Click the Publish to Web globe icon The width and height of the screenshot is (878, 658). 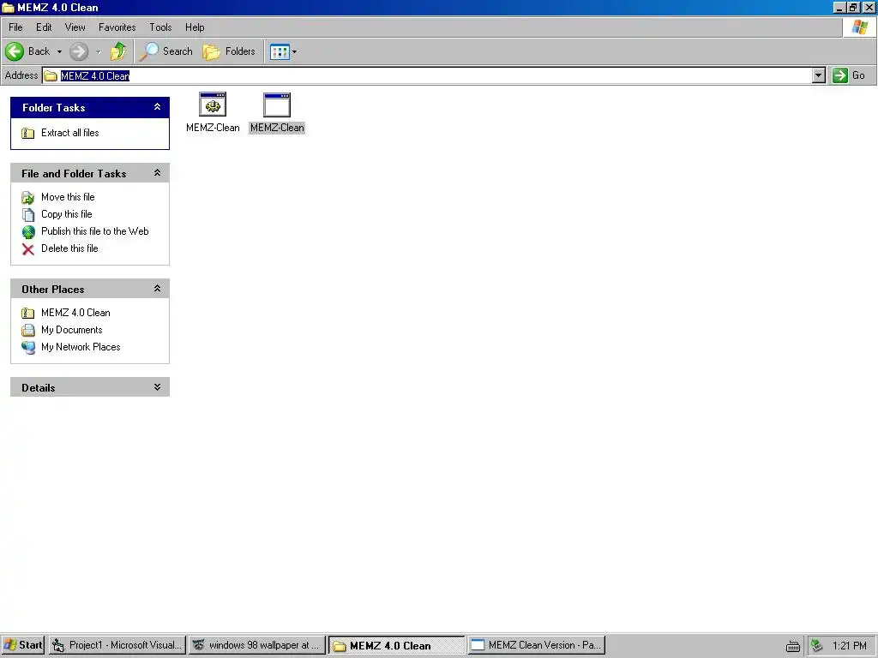(28, 231)
